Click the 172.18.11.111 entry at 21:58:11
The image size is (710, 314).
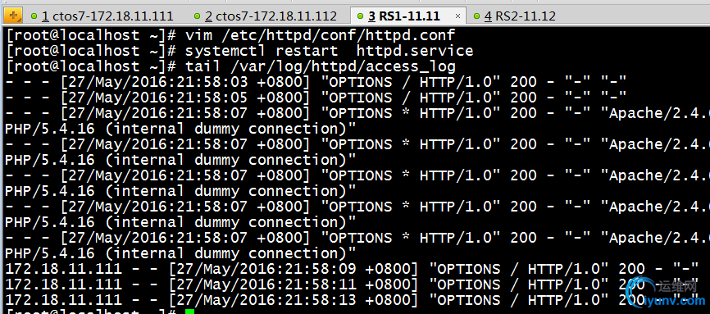tap(352, 284)
